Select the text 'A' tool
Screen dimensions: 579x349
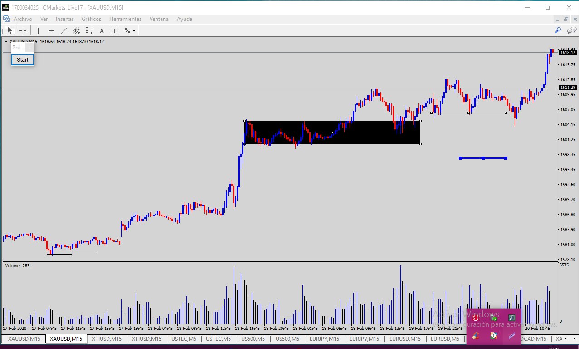(x=102, y=30)
